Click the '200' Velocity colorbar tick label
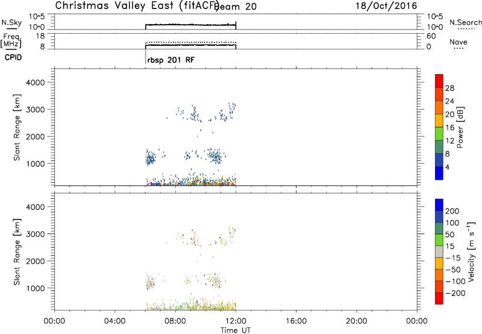The image size is (482, 334). pos(452,211)
